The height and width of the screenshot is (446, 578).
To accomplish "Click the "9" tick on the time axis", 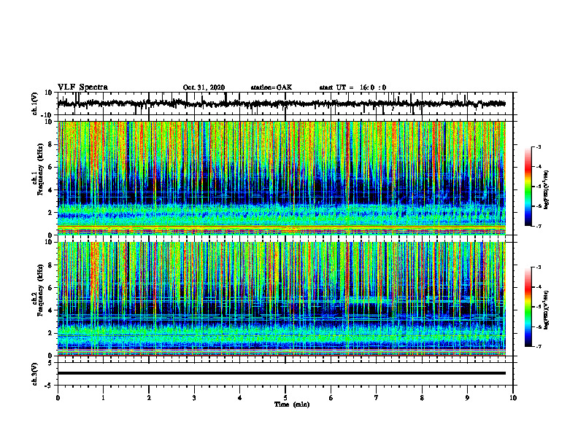I will pyautogui.click(x=467, y=398).
